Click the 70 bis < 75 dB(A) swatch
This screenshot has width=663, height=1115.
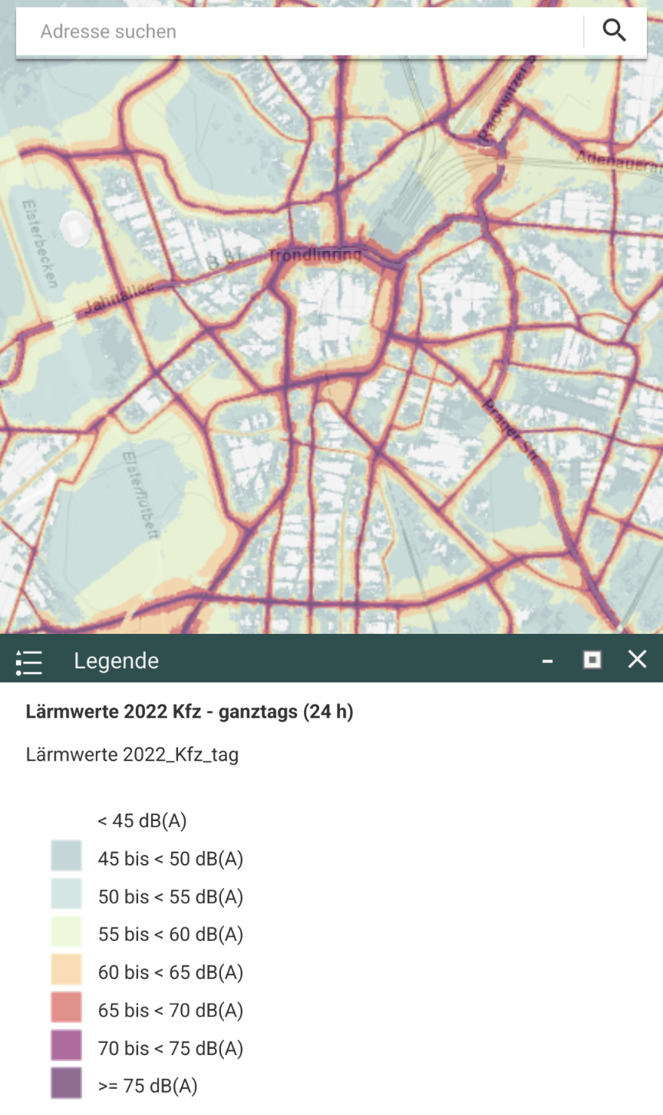(67, 1047)
